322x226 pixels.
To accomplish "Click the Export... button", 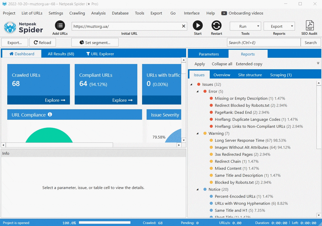I will [x=15, y=42].
